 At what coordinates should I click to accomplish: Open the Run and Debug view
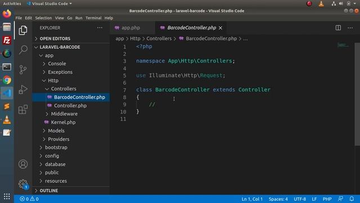click(x=23, y=90)
